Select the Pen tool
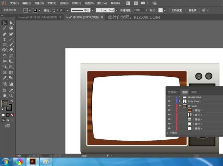The width and height of the screenshot is (223, 166). [4, 34]
